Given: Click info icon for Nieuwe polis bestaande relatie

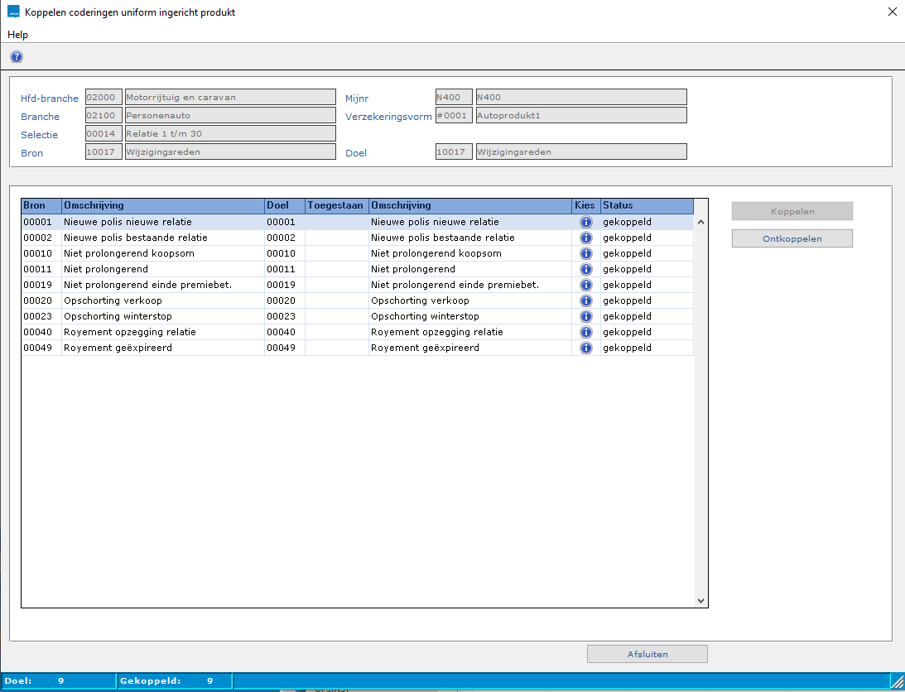Looking at the screenshot, I should click(586, 238).
